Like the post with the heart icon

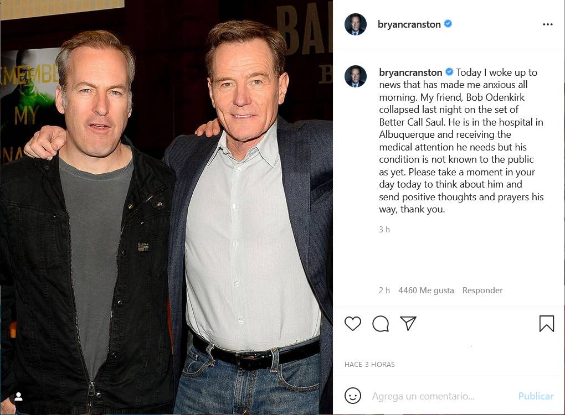(x=353, y=324)
